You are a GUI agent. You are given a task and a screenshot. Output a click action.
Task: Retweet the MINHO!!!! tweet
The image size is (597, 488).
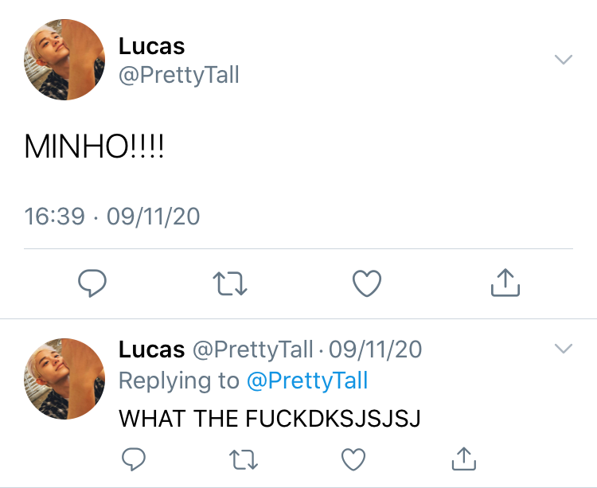coord(230,283)
